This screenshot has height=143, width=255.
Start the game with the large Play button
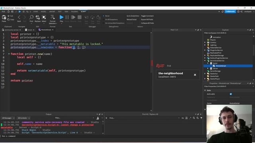[61, 17]
